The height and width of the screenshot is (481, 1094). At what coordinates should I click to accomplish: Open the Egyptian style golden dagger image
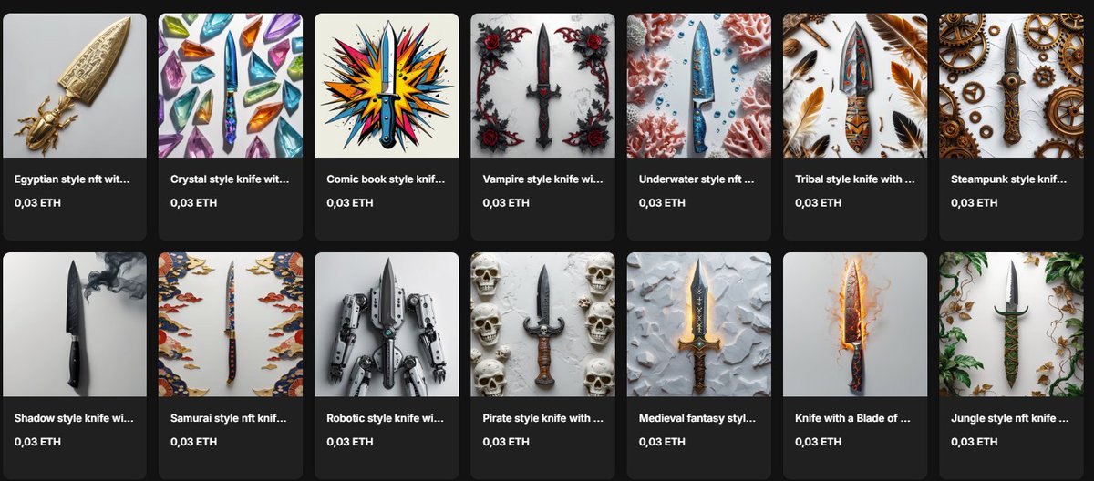[x=75, y=86]
